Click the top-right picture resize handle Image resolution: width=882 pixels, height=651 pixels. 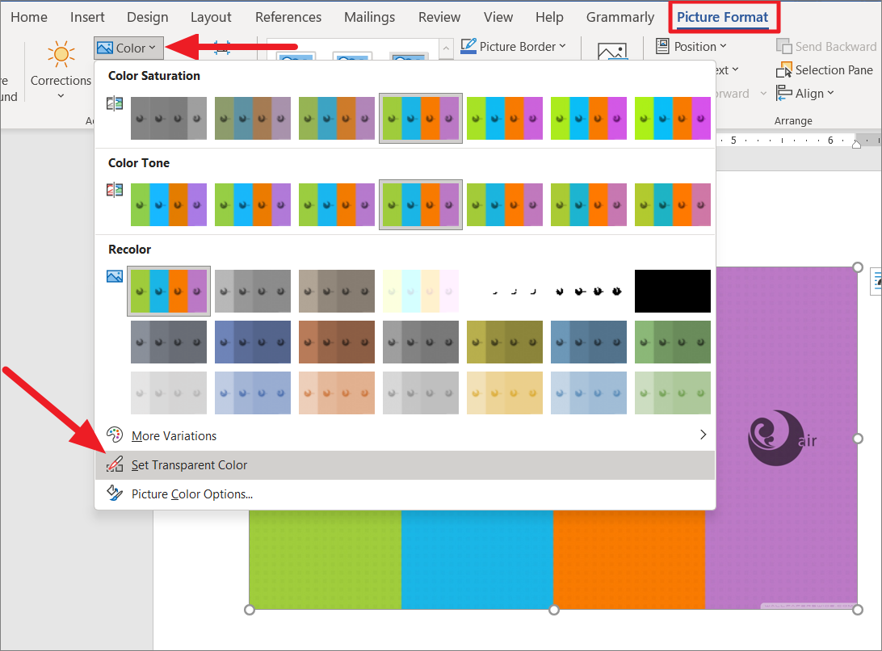pos(857,267)
